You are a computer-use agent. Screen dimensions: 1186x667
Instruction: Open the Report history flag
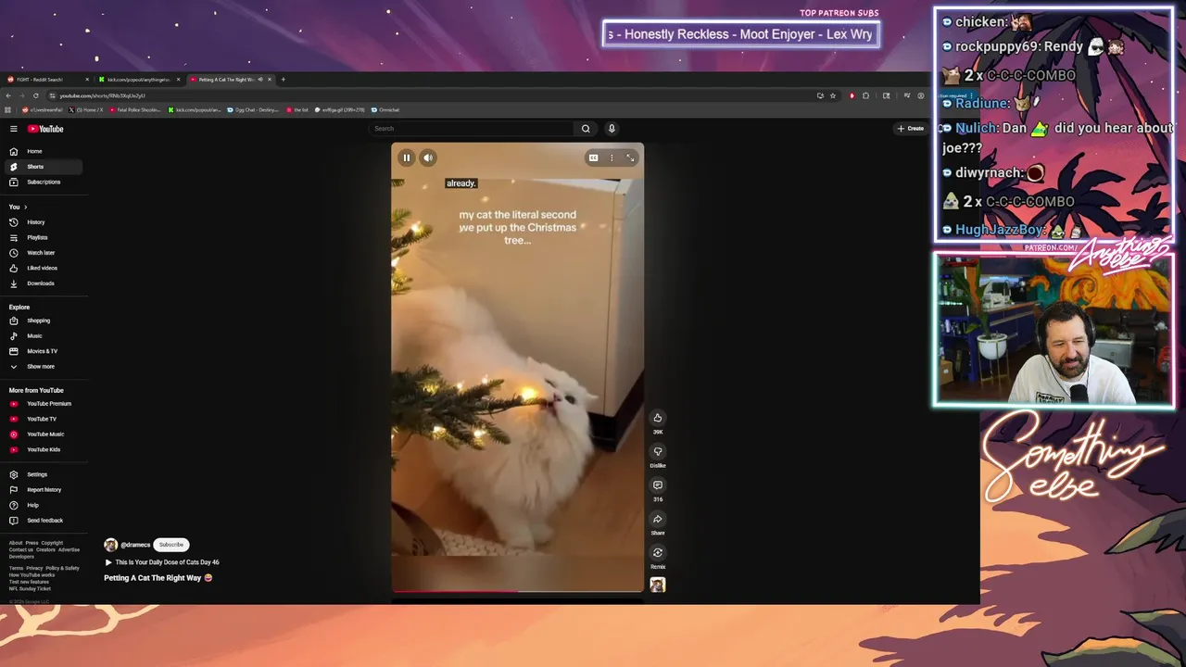(14, 490)
